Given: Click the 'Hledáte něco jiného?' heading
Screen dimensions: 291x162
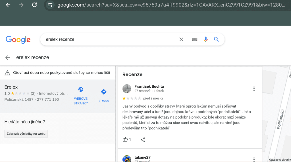Looking at the screenshot, I should tap(25, 122).
